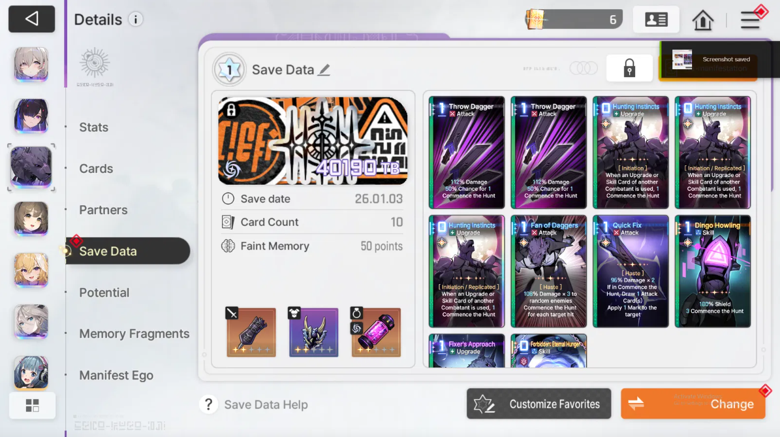Viewport: 780px width, 437px height.
Task: Select the grey-haired character portrait at top
Action: pos(31,64)
